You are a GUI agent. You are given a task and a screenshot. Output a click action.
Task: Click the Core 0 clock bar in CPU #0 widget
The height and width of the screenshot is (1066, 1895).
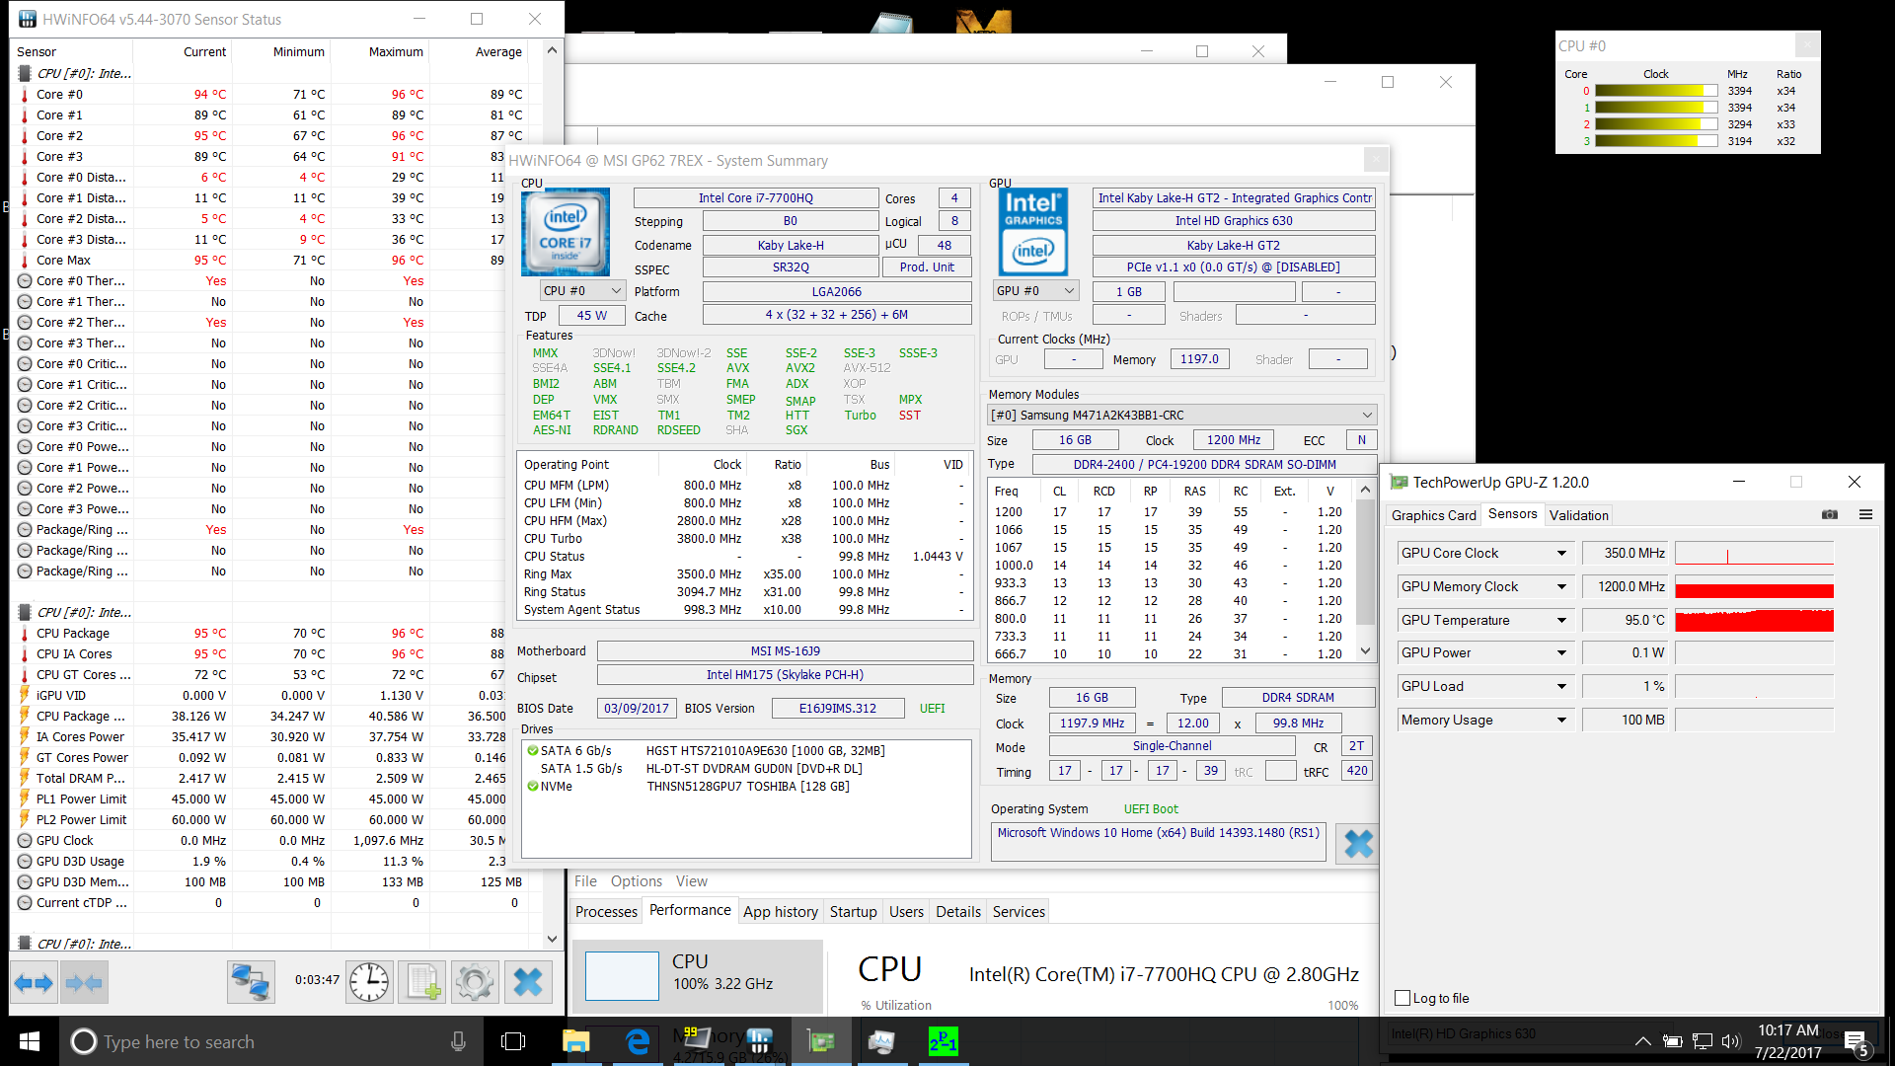(1656, 91)
